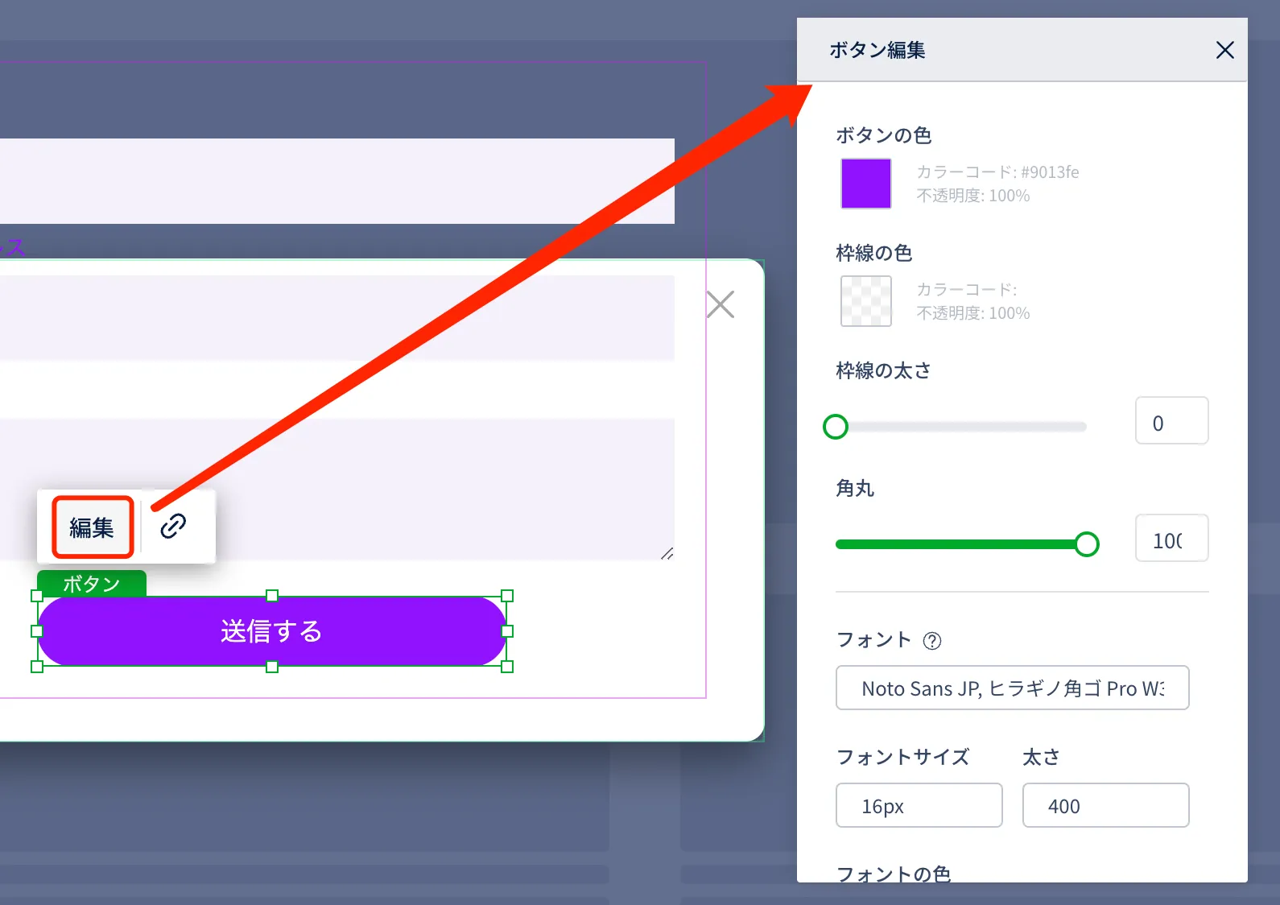Click the 枠線の太さ slider handle
The width and height of the screenshot is (1280, 905).
[836, 427]
